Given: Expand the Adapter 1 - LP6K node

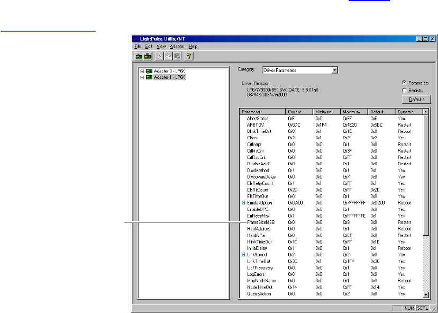Looking at the screenshot, I should (142, 77).
